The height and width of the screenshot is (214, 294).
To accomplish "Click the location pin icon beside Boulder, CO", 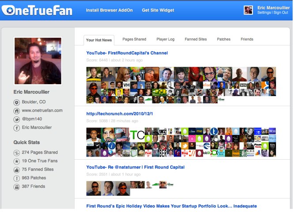I will 16,102.
